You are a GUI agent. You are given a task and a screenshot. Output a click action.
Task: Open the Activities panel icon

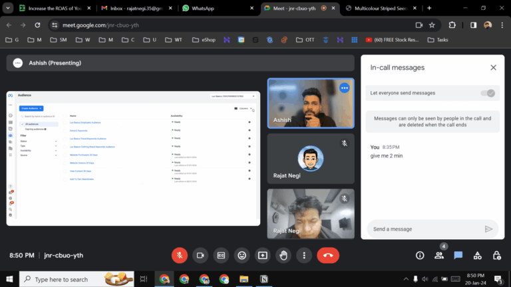(477, 255)
